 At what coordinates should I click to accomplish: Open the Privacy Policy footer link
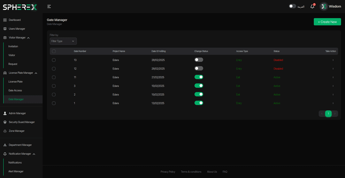click(x=168, y=172)
